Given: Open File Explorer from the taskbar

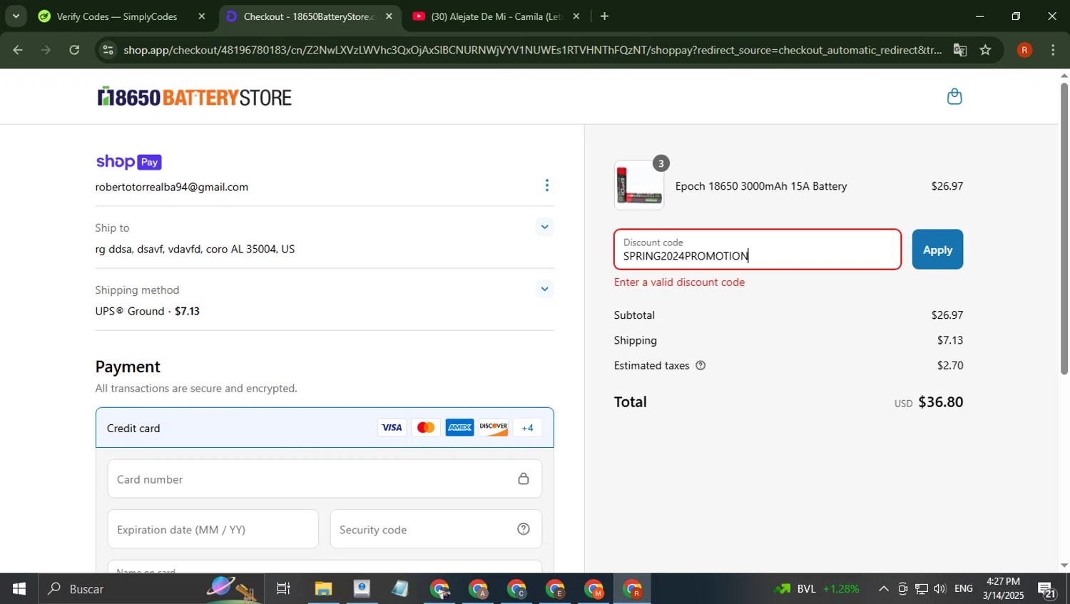Looking at the screenshot, I should click(x=323, y=589).
